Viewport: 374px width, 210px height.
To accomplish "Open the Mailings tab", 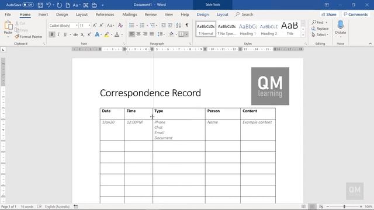I will (x=130, y=15).
